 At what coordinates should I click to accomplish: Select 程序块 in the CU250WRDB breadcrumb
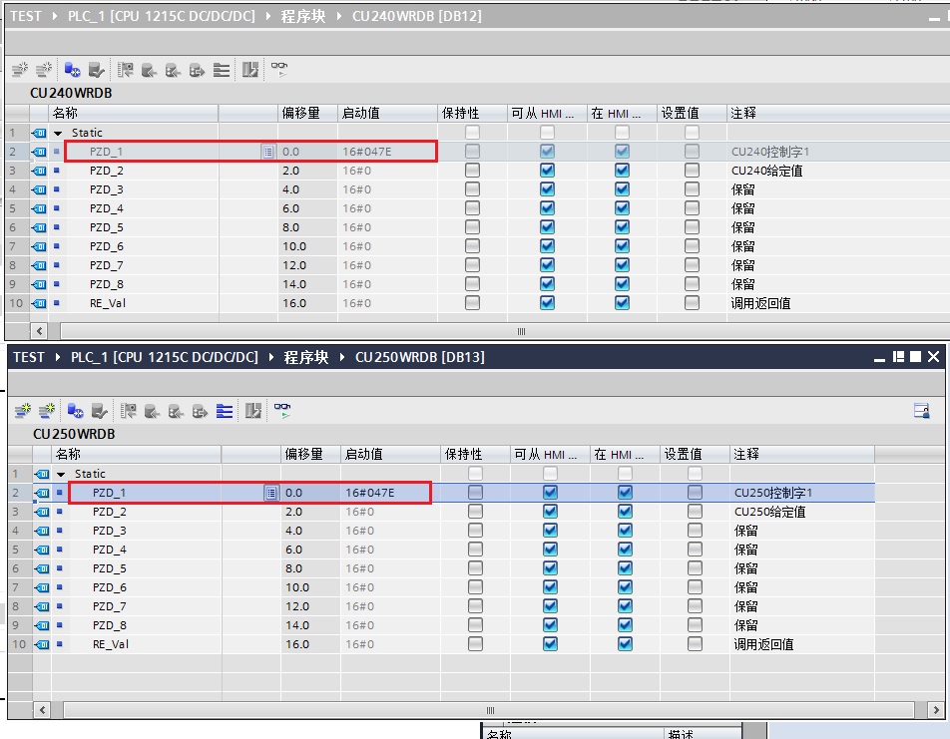coord(306,357)
